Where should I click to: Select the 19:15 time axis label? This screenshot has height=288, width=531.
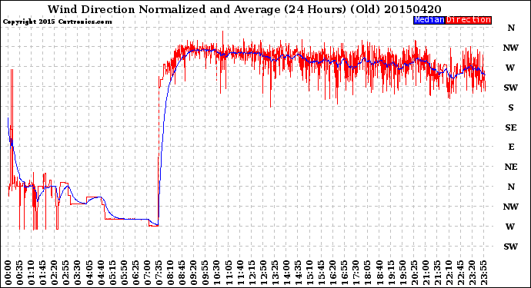391,273
